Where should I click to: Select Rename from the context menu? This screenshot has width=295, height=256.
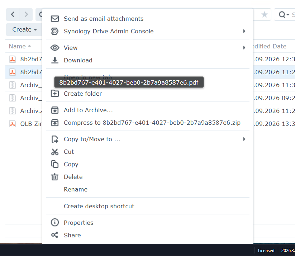[76, 189]
